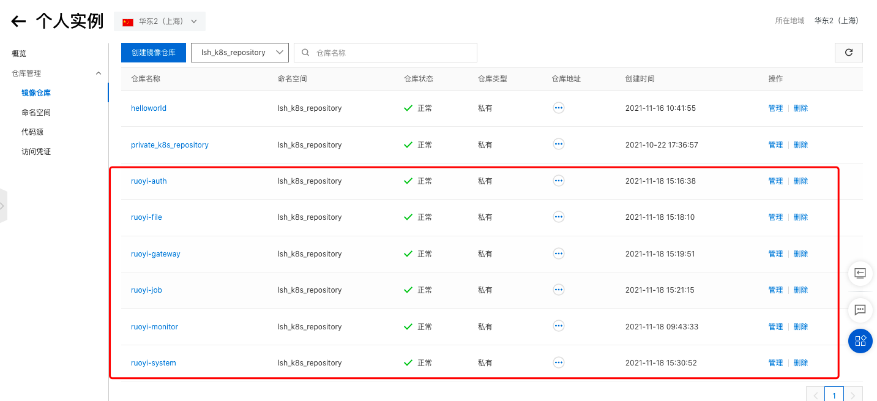This screenshot has width=877, height=401.
Task: Click the 创建镜像仓库 button
Action: click(x=153, y=53)
